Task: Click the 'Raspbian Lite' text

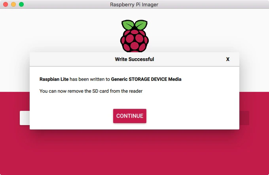Action: 54,79
